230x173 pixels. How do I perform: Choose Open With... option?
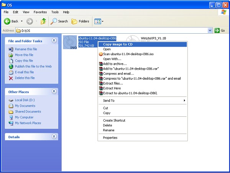coord(143,59)
